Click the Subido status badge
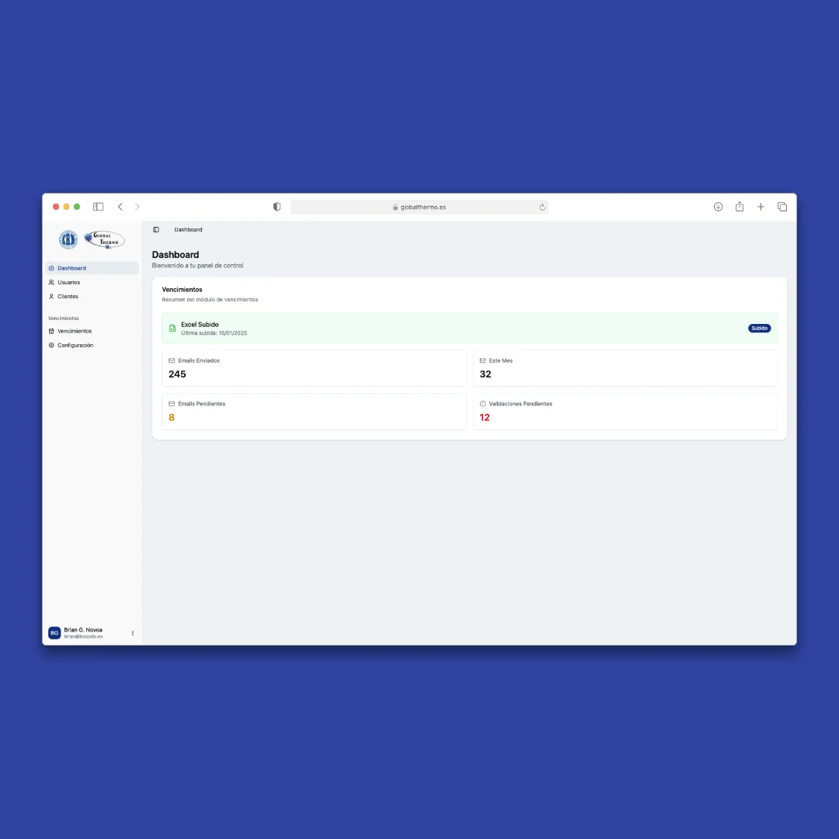 [759, 328]
